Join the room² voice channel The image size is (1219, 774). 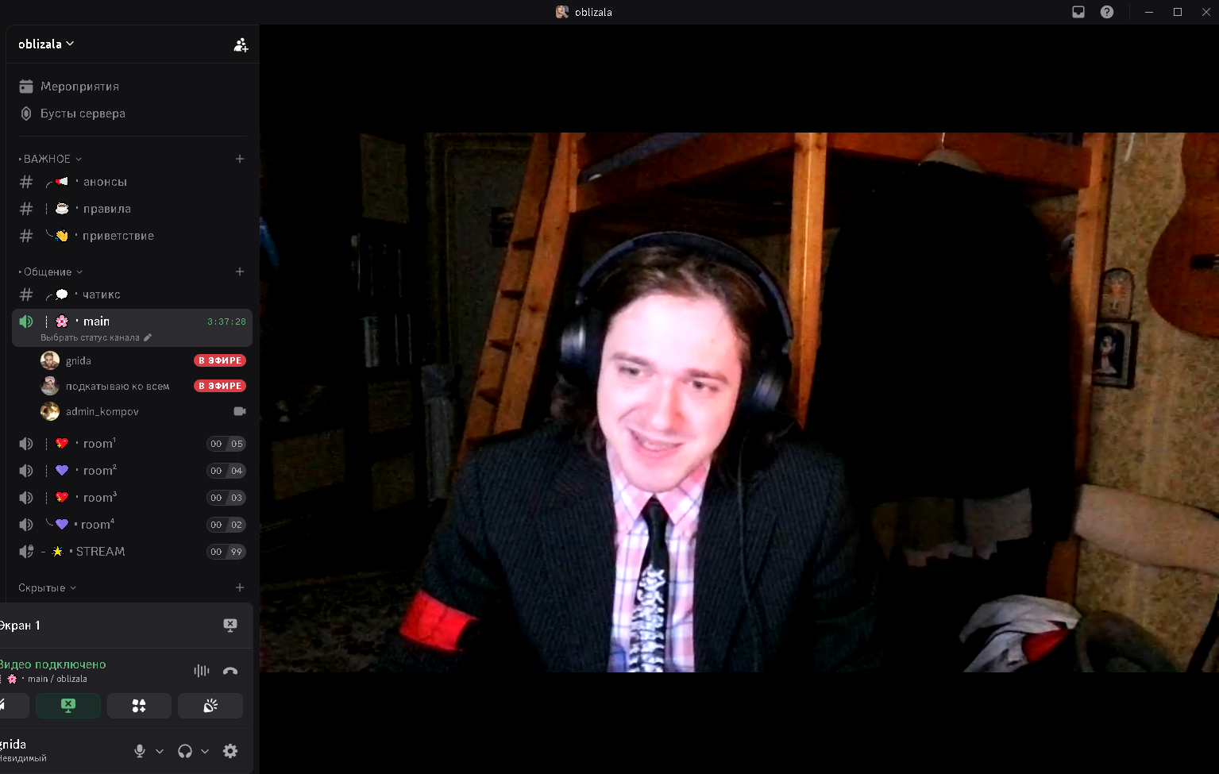pyautogui.click(x=132, y=471)
